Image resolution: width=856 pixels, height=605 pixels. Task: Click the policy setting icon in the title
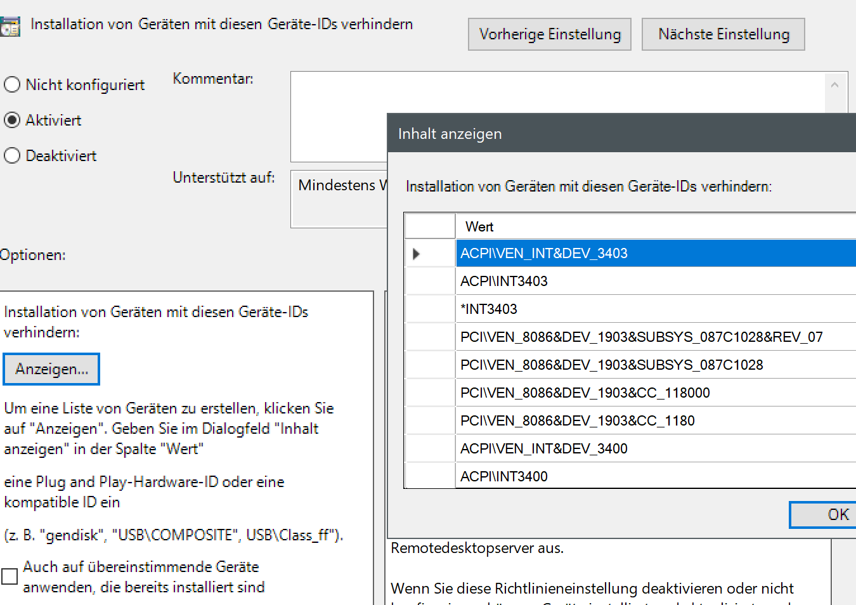click(x=10, y=27)
